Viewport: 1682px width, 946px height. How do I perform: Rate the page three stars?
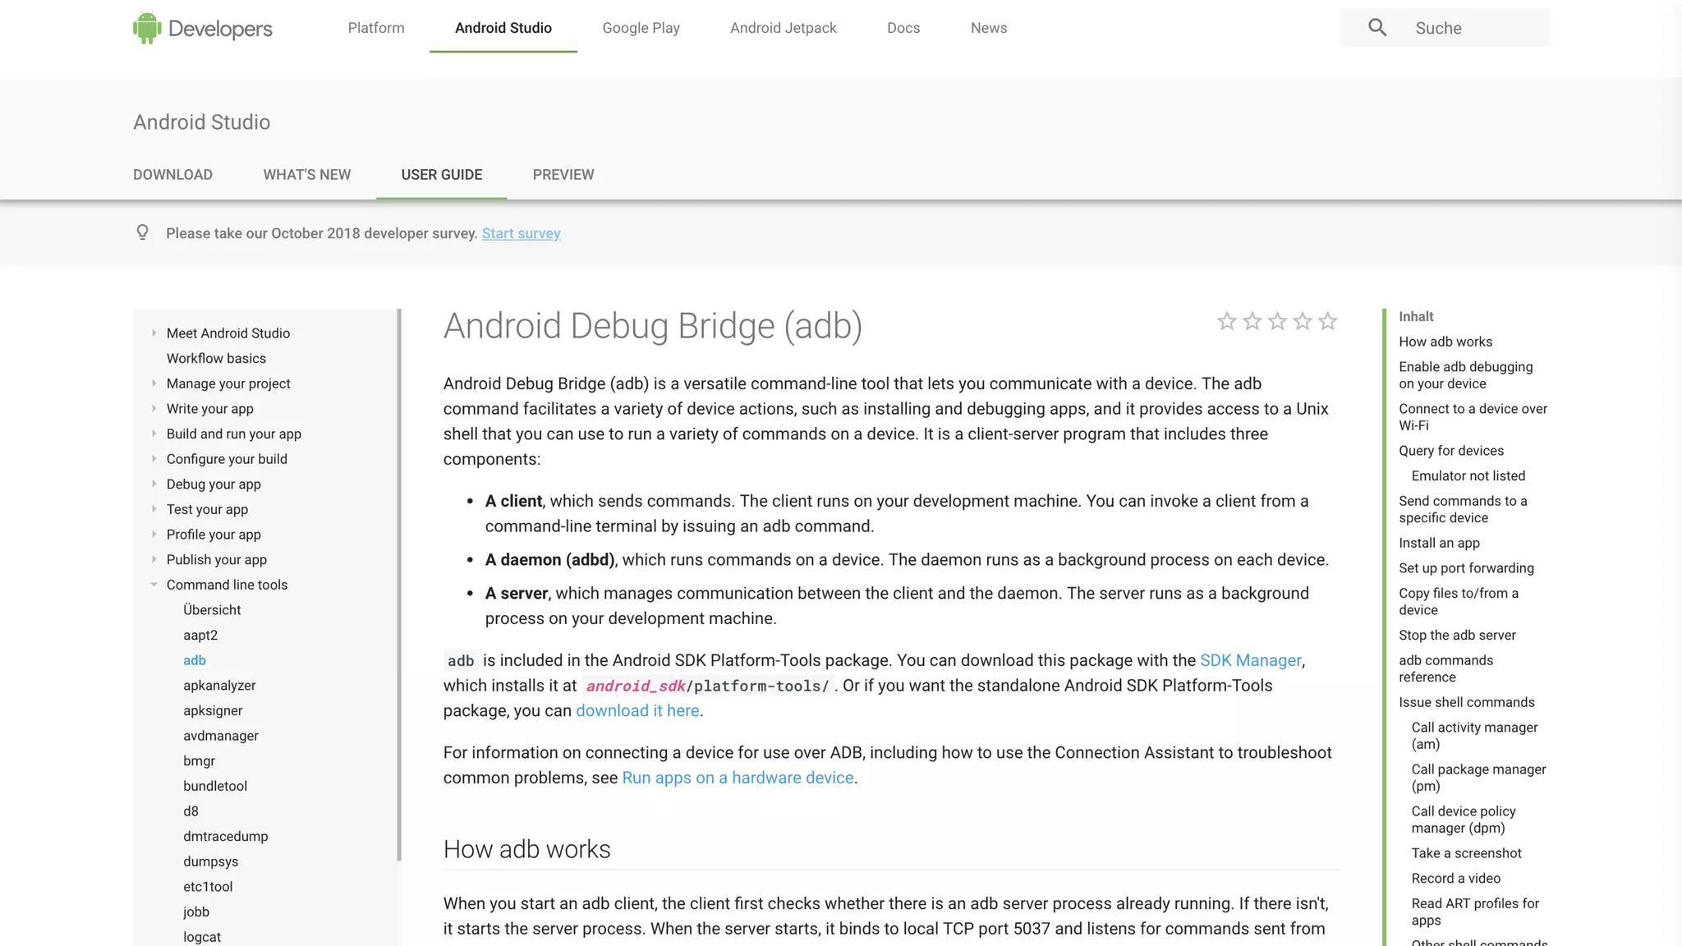click(x=1277, y=321)
